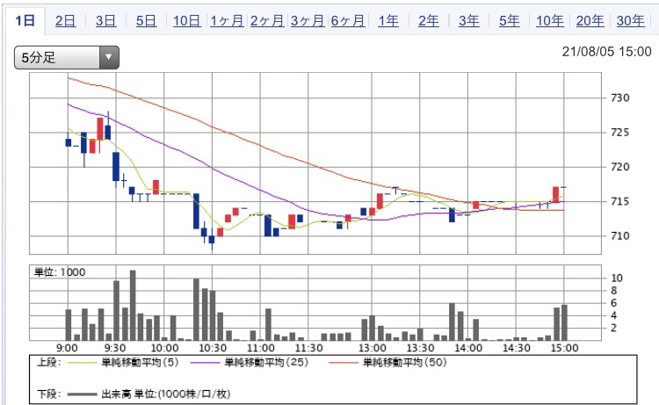
Task: Click the 730 price axis label
Action: 620,98
